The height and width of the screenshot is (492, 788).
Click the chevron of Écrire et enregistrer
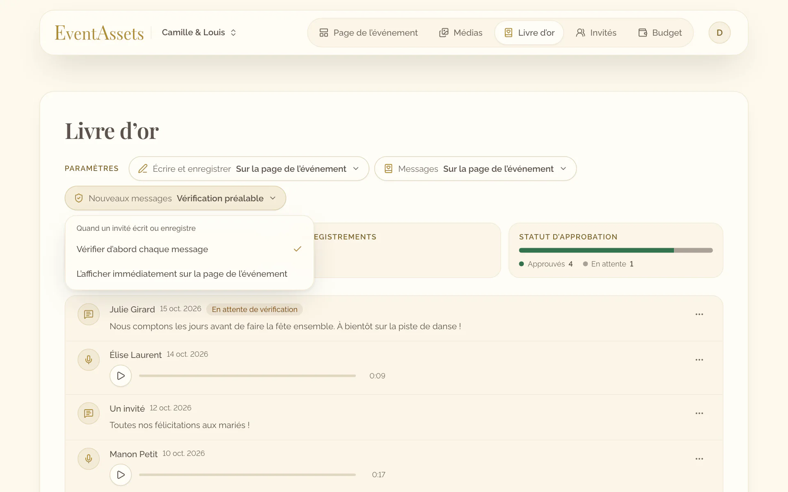(356, 169)
